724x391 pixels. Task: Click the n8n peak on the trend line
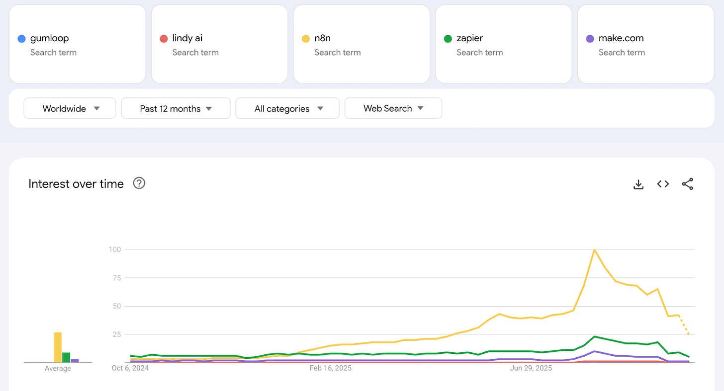coord(595,250)
